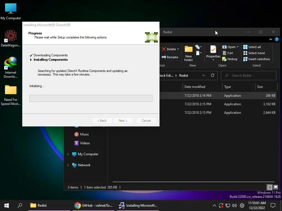Open taskbar clock and date
The image size is (282, 211).
tap(257, 206)
